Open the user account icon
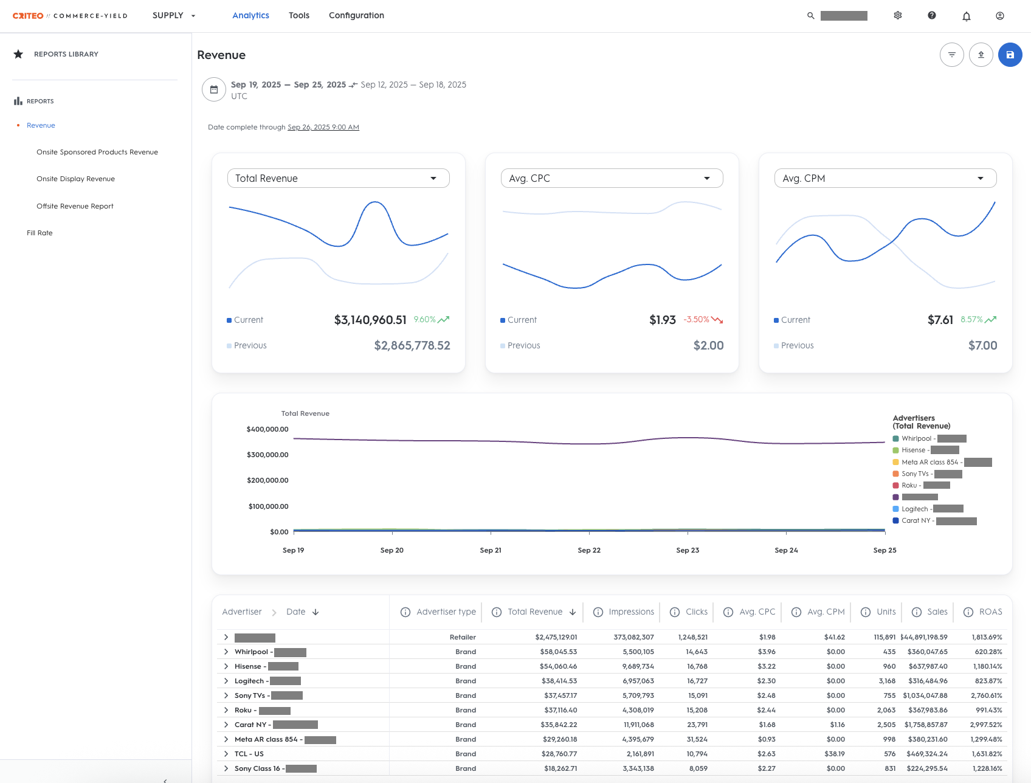The height and width of the screenshot is (783, 1031). point(1000,16)
